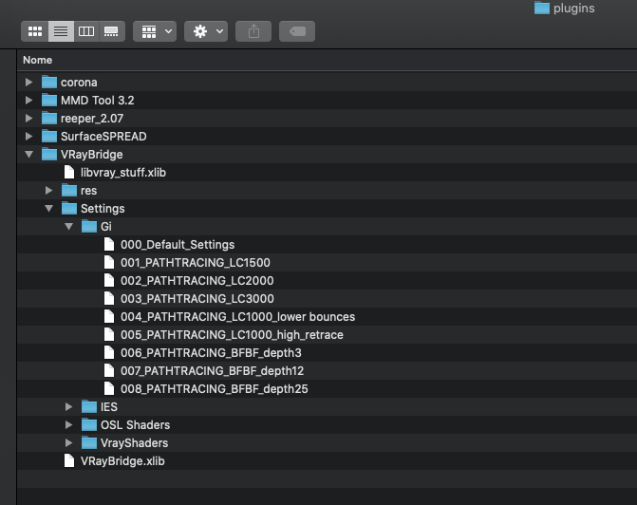Select the 000_Default_Settings file name
637x505 pixels.
coord(178,245)
